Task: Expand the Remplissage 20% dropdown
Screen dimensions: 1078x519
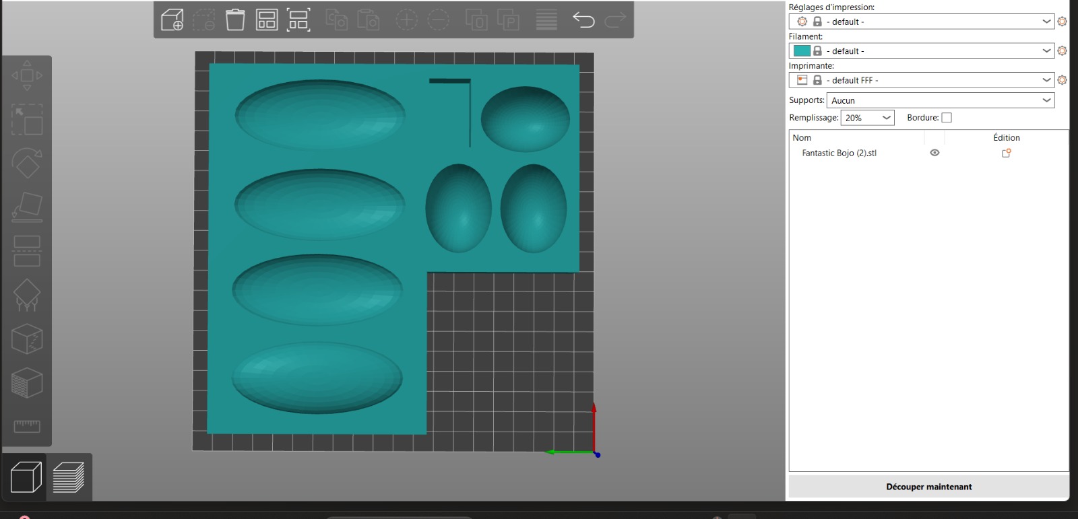Action: (867, 118)
